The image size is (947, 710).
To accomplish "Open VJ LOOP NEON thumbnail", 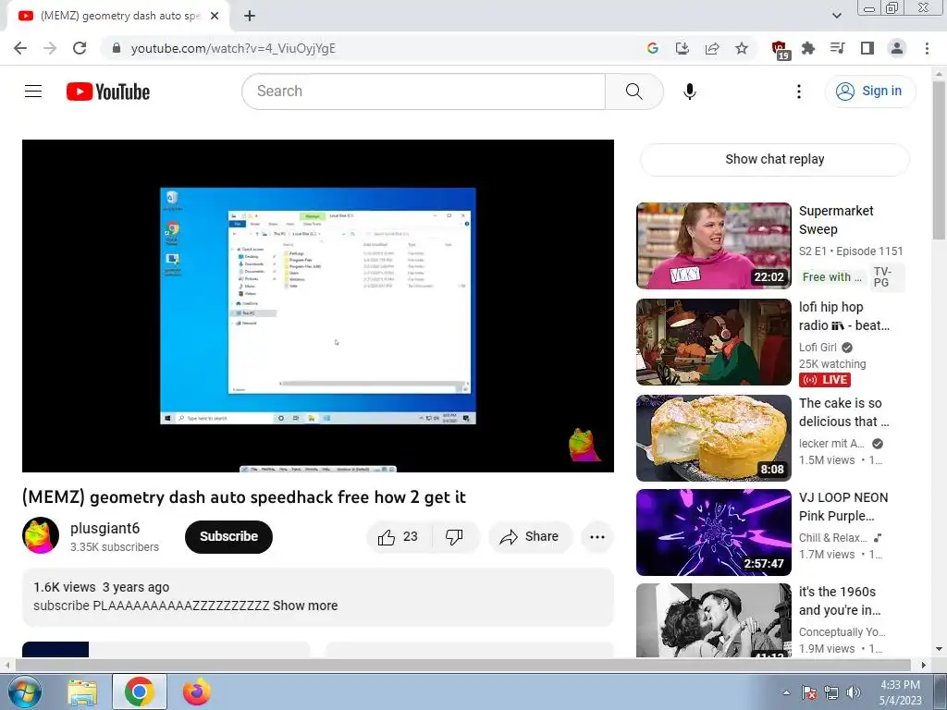I will point(713,532).
